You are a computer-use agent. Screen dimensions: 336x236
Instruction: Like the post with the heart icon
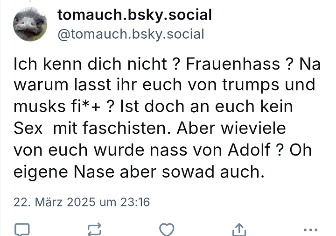167,229
